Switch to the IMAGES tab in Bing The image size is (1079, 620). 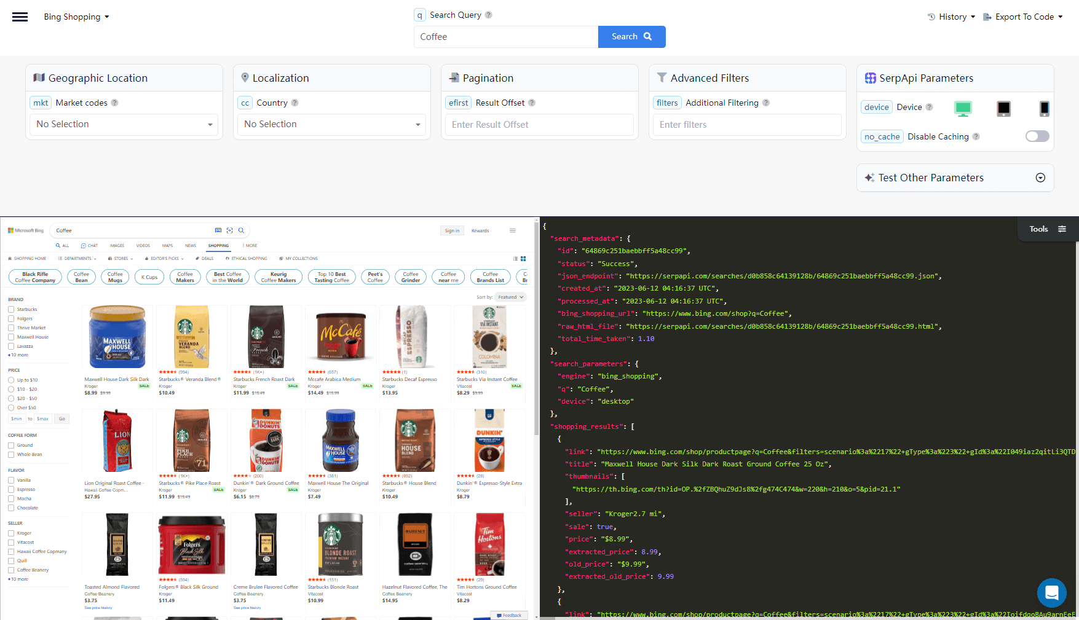116,245
